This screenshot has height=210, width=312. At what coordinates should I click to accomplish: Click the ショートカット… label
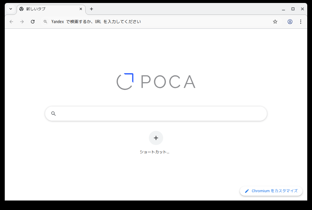[x=155, y=152]
